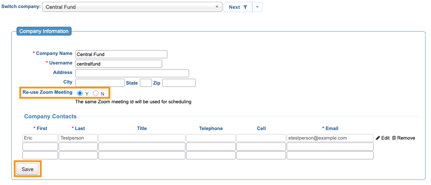Image resolution: width=431 pixels, height=185 pixels.
Task: Click the filter funnel icon beside Next
Action: [x=245, y=7]
